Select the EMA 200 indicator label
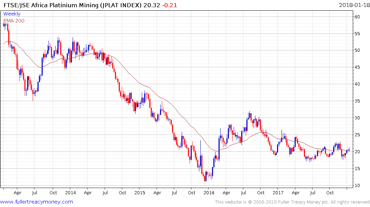Screen dimensions: 370x207 click(14, 21)
